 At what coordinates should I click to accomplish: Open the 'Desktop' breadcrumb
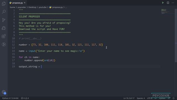click(32, 7)
